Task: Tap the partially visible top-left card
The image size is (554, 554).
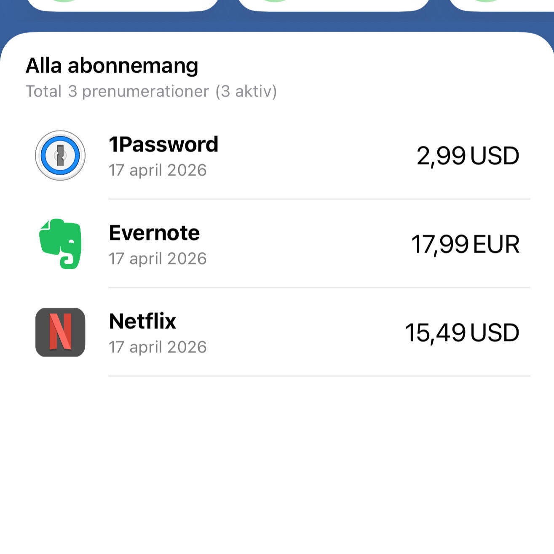Action: tap(122, 5)
